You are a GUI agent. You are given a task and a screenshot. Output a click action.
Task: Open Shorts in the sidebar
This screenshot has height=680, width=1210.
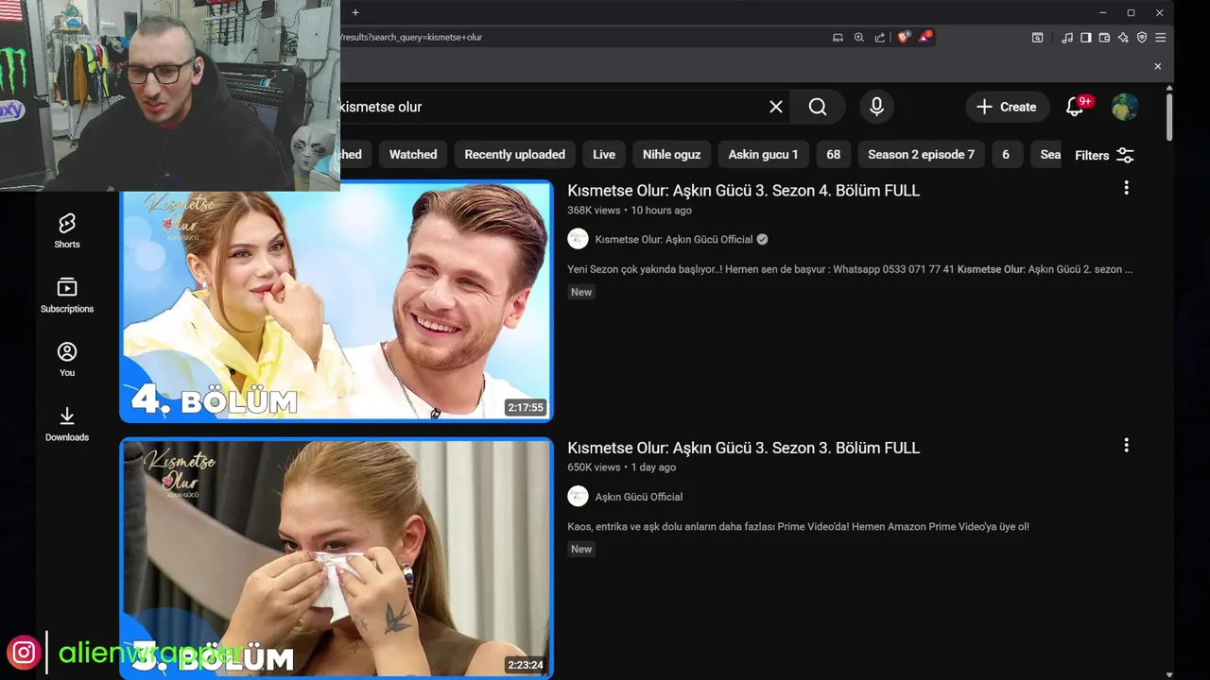(x=67, y=230)
